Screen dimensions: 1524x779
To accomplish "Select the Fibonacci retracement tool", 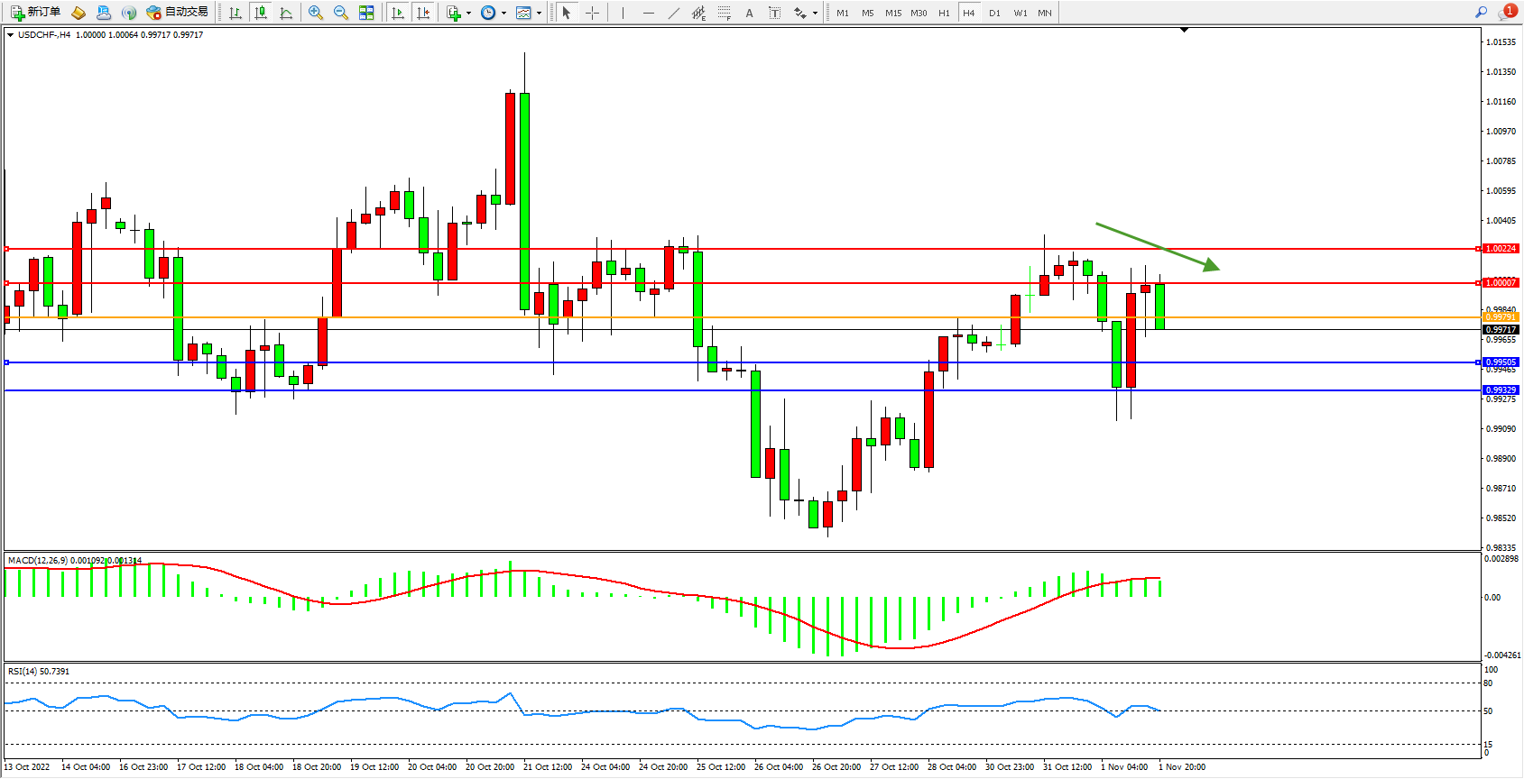I will (x=724, y=13).
